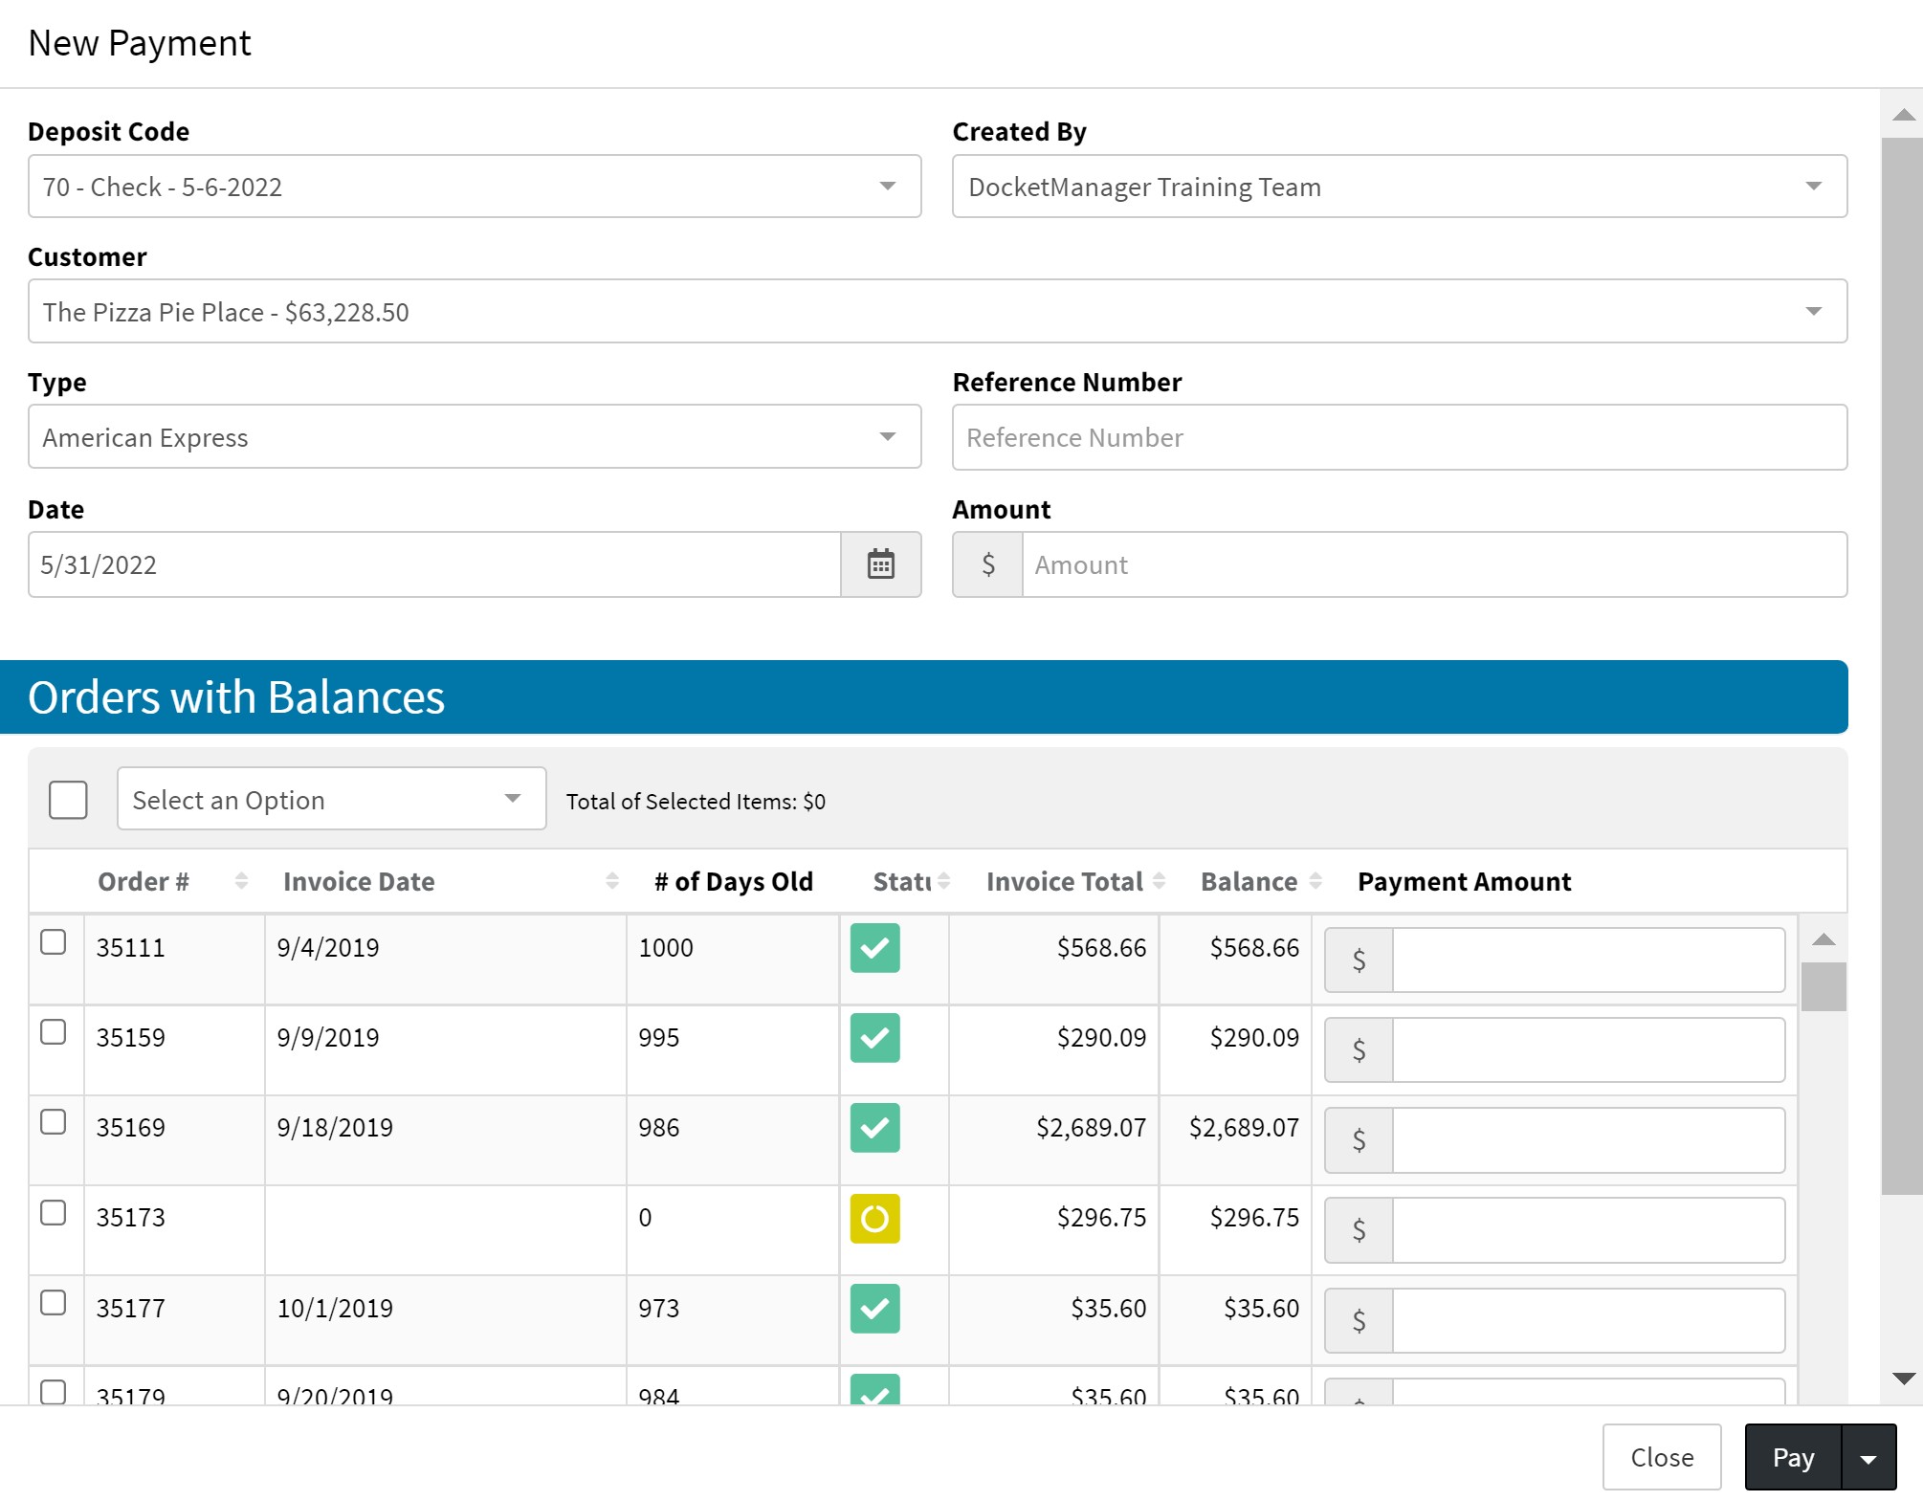Open Select an Option dropdown

tap(331, 799)
